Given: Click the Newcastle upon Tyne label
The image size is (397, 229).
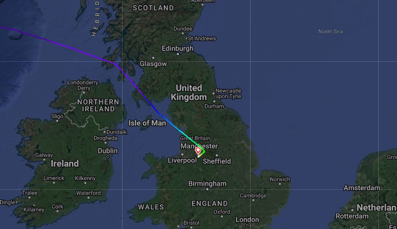Looking at the screenshot, I should point(229,93).
